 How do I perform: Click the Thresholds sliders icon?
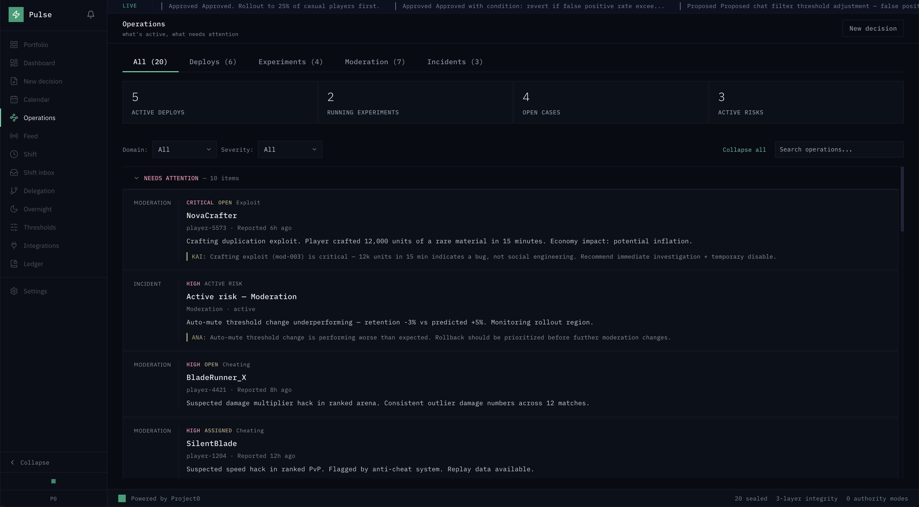(x=14, y=227)
